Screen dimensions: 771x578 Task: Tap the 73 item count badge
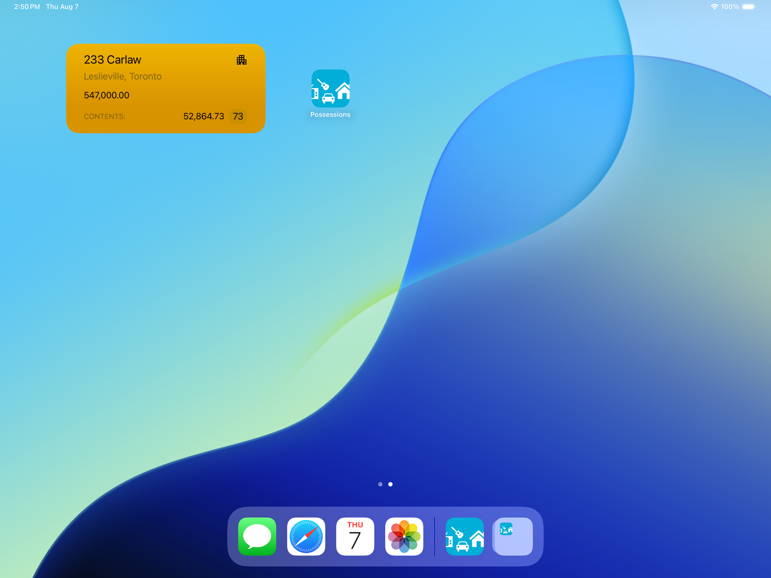point(238,116)
